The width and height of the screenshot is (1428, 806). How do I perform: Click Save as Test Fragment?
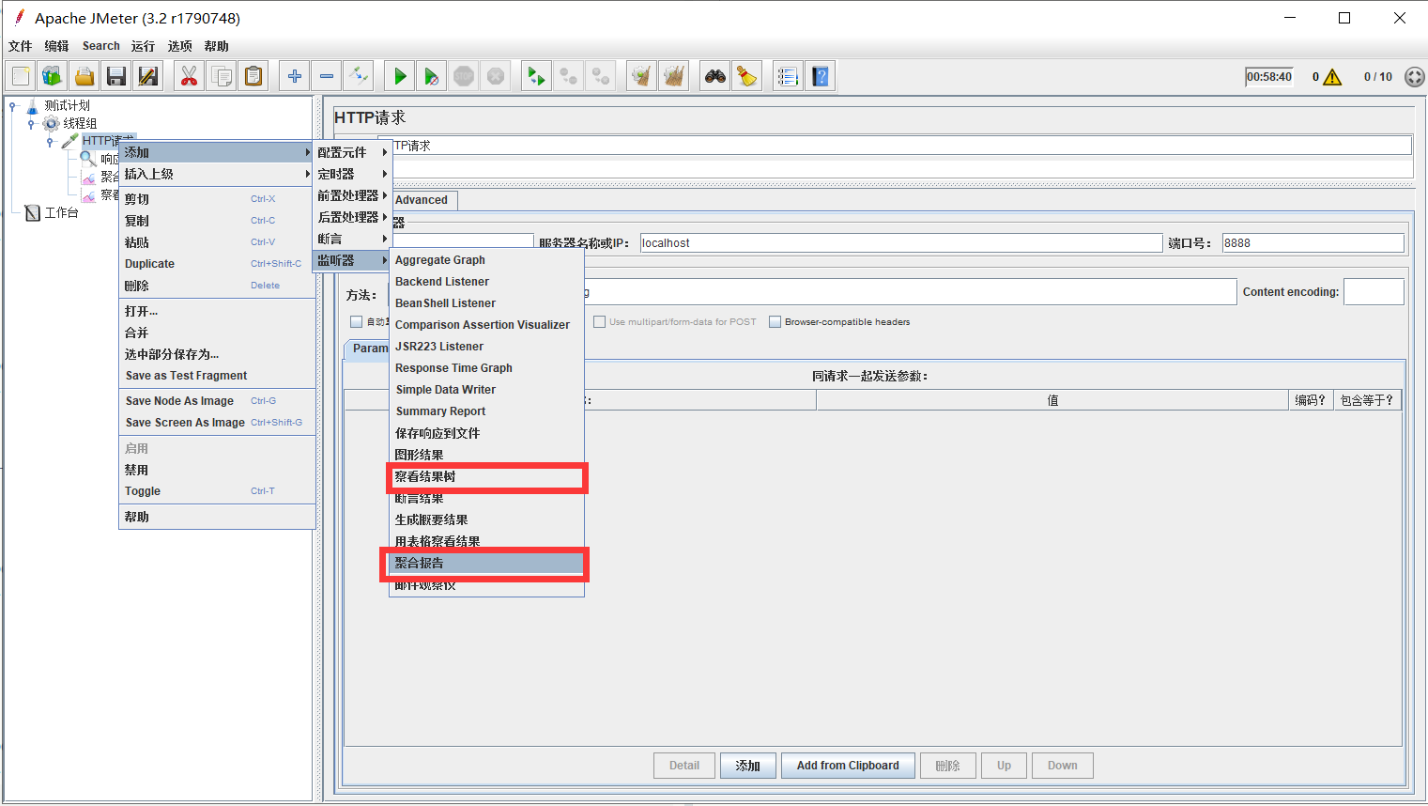[217, 376]
